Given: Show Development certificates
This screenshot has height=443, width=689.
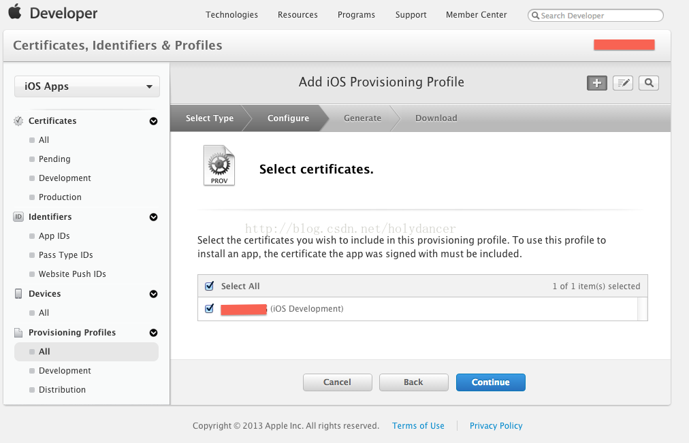Looking at the screenshot, I should (65, 178).
